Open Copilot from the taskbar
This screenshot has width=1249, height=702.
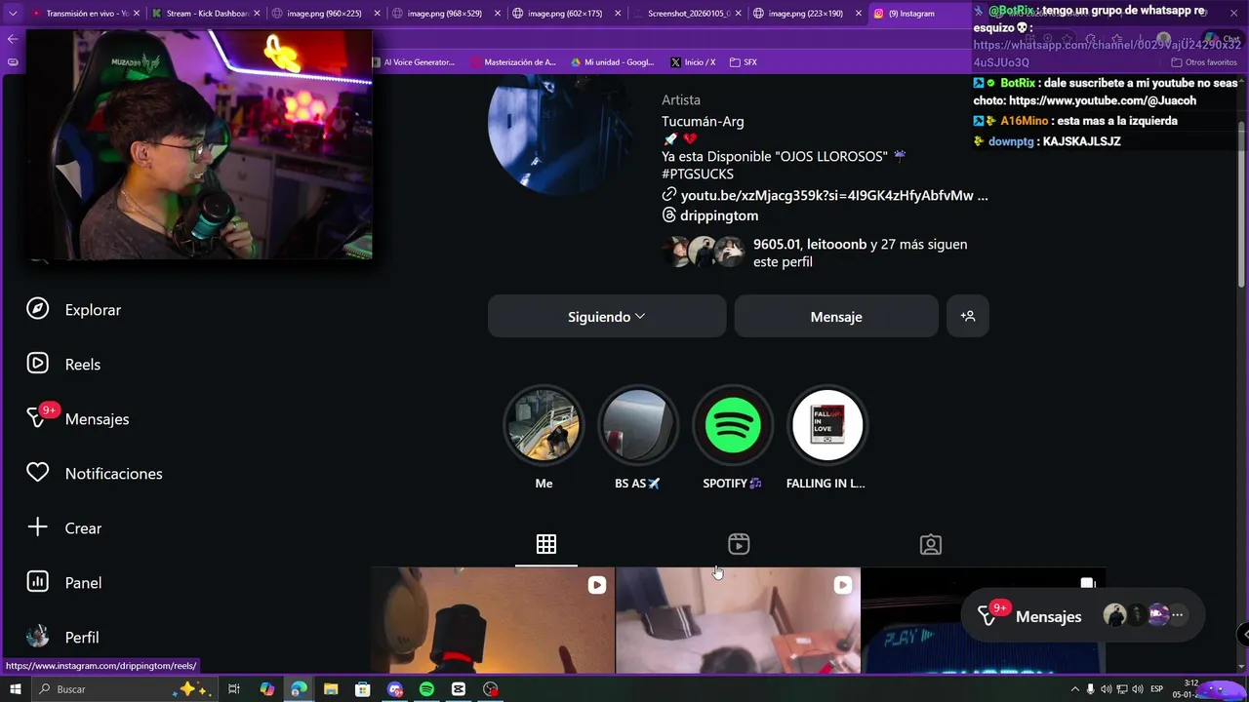tap(267, 689)
